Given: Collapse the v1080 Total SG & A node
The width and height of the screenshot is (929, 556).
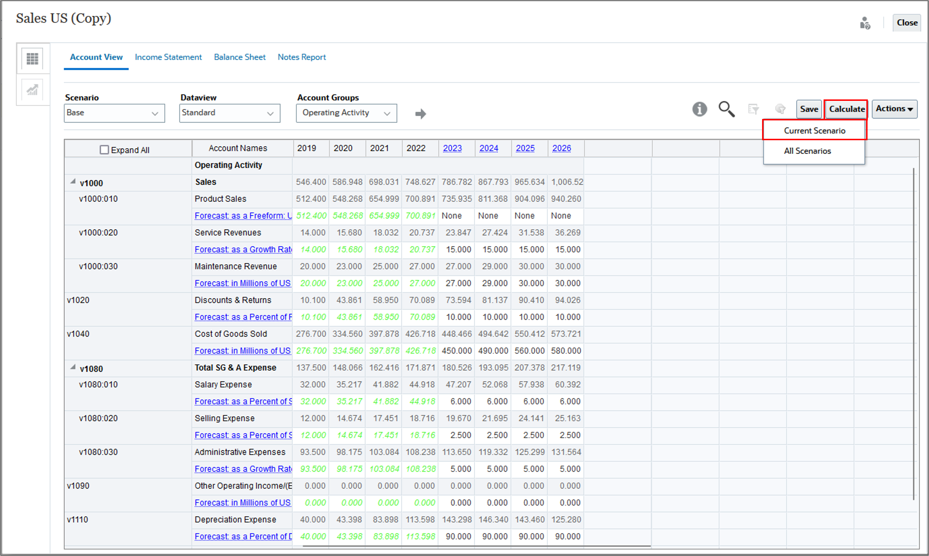Looking at the screenshot, I should click(x=73, y=367).
